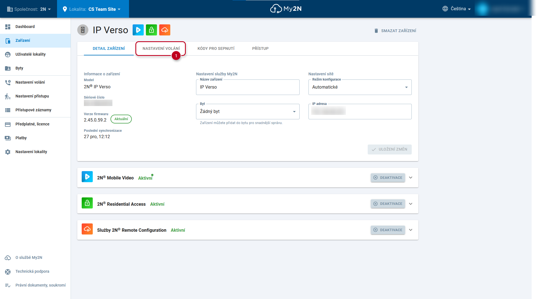Deactivate the 2N Residential Access service
The width and height of the screenshot is (538, 299).
[x=388, y=204]
